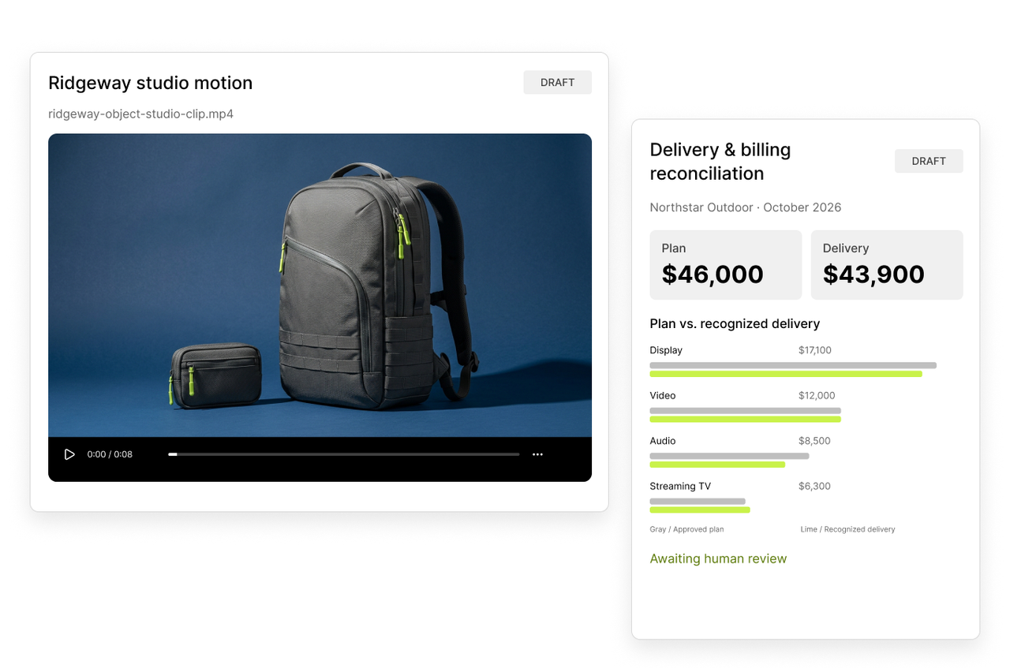This screenshot has height=668, width=1010.
Task: Click the DRAFT badge on Delivery & billing card
Action: click(929, 161)
